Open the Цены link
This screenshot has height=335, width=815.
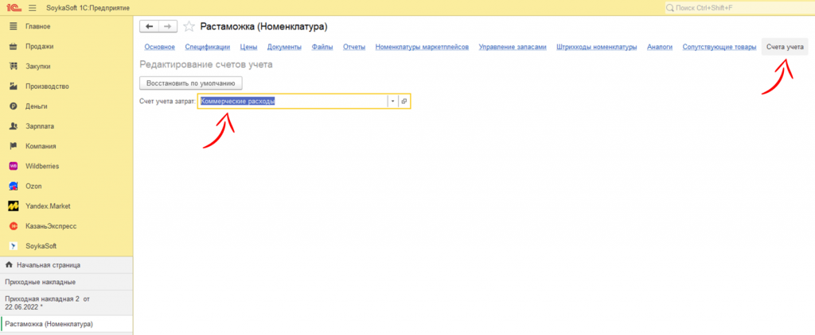(248, 48)
